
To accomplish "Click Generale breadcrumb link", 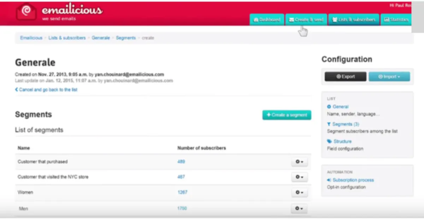I will pyautogui.click(x=101, y=38).
